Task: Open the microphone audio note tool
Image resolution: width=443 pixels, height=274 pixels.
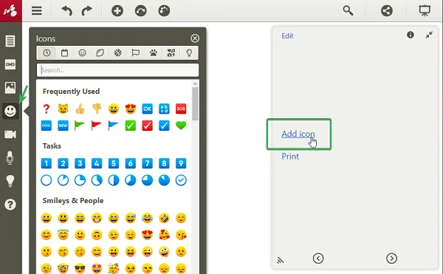Action: (10, 157)
